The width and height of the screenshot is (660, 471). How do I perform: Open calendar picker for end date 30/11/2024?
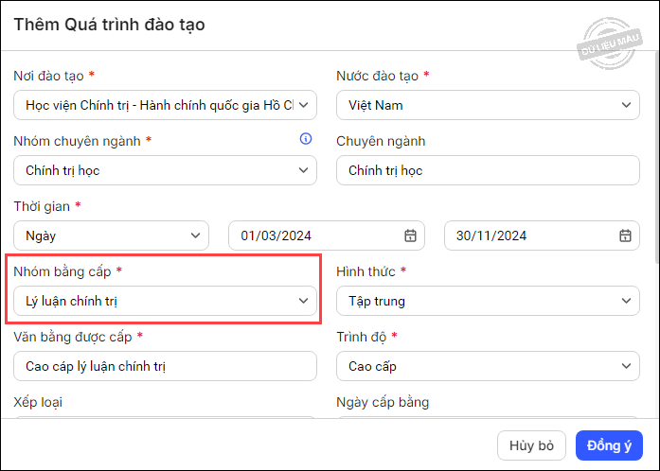coord(625,235)
